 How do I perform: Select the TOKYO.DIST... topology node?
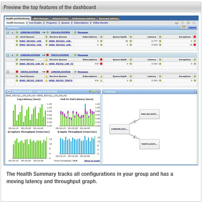[149, 144]
